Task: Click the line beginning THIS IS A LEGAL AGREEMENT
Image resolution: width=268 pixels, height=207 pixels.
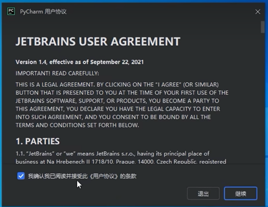Action: (117, 84)
